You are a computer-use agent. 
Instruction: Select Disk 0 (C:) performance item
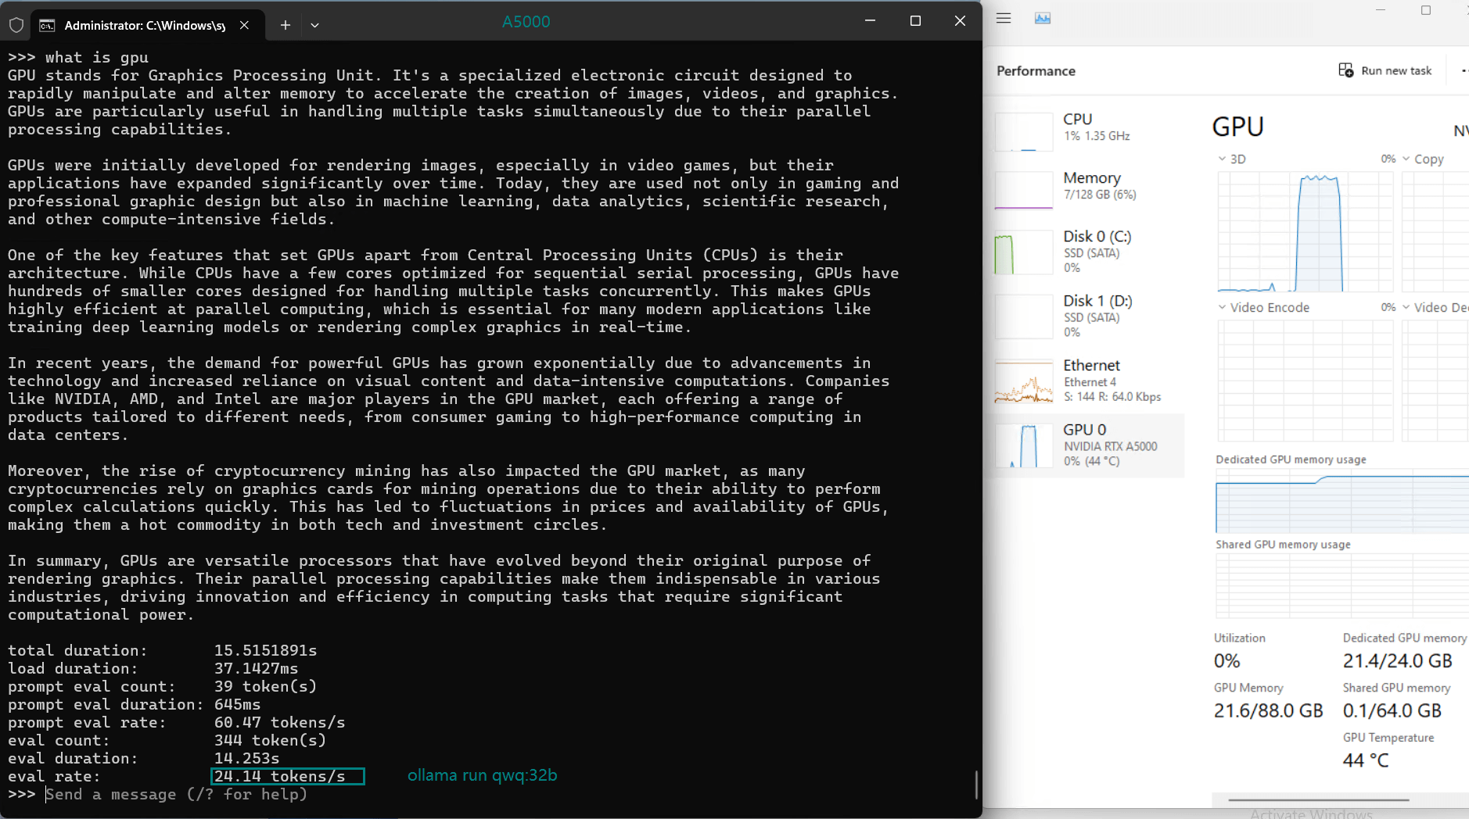[x=1088, y=251]
